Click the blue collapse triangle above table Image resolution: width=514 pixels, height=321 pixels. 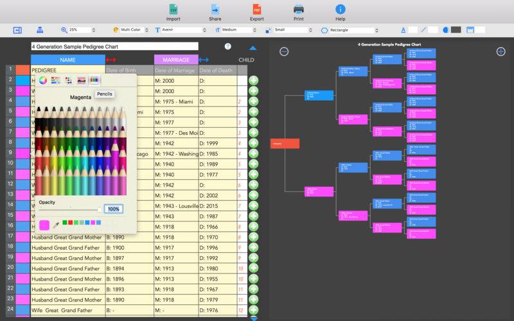coord(253,48)
